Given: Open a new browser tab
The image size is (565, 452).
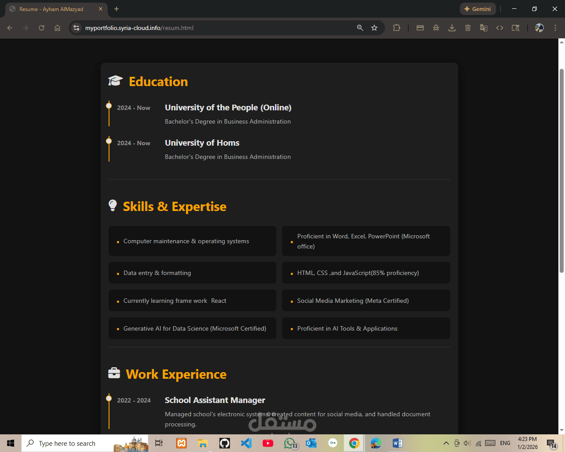Looking at the screenshot, I should 117,9.
